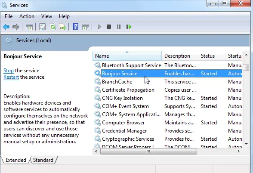Switch to the Standard tab
Screen dimensions: 253x173
point(43,160)
